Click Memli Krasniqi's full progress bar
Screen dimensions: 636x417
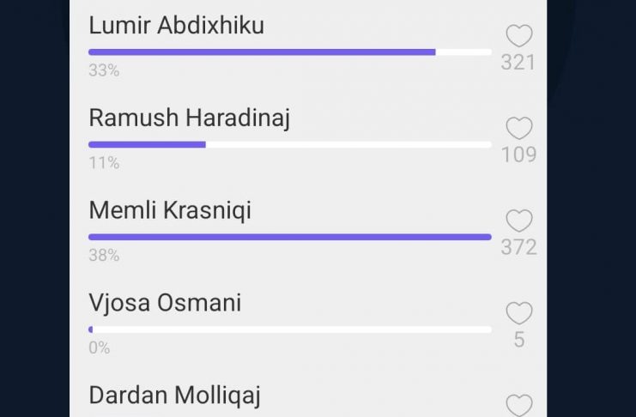[x=289, y=237]
